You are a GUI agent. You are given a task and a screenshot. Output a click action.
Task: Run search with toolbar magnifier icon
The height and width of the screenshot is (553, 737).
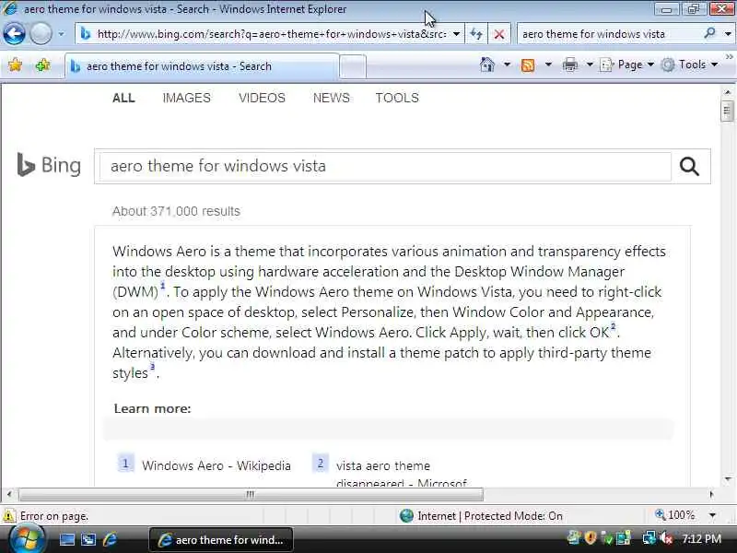click(709, 33)
